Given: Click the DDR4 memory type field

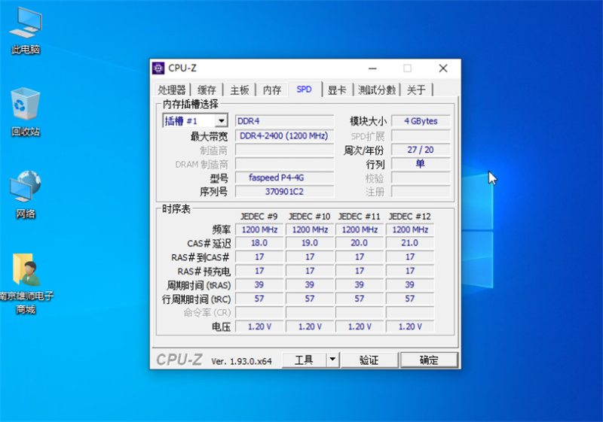Looking at the screenshot, I should (285, 121).
